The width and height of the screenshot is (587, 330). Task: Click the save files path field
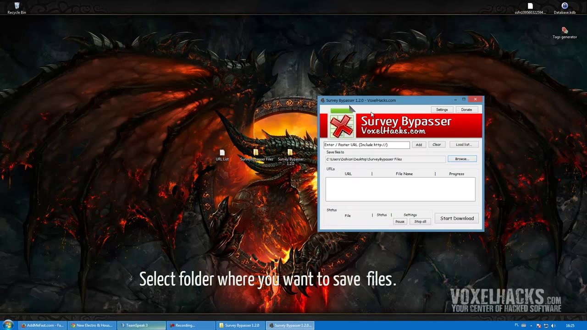385,159
